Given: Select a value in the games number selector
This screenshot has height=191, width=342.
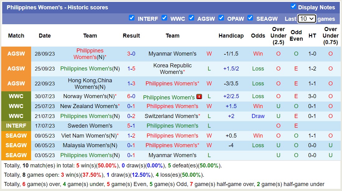Looking at the screenshot, I should pos(307,19).
